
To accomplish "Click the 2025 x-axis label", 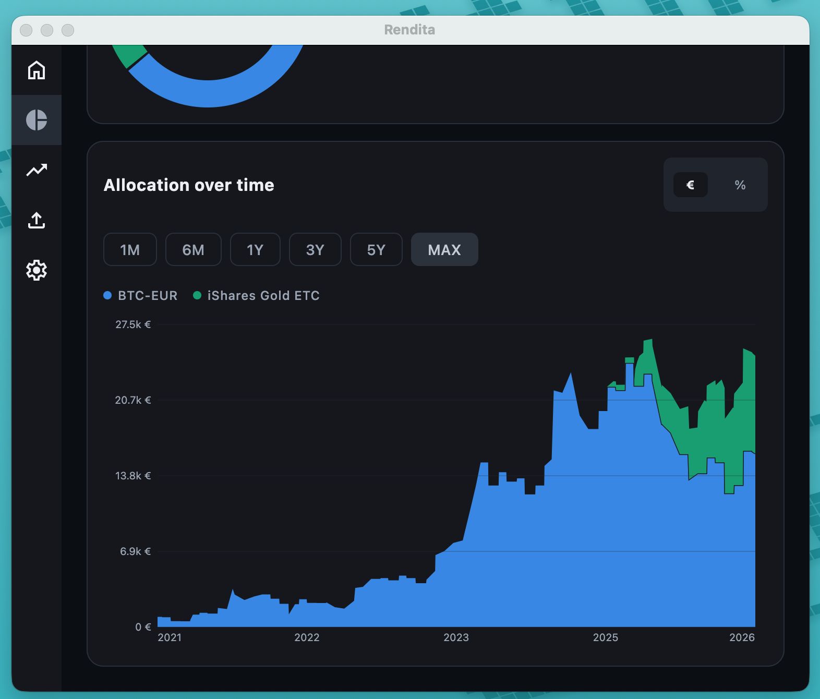I will click(x=606, y=637).
